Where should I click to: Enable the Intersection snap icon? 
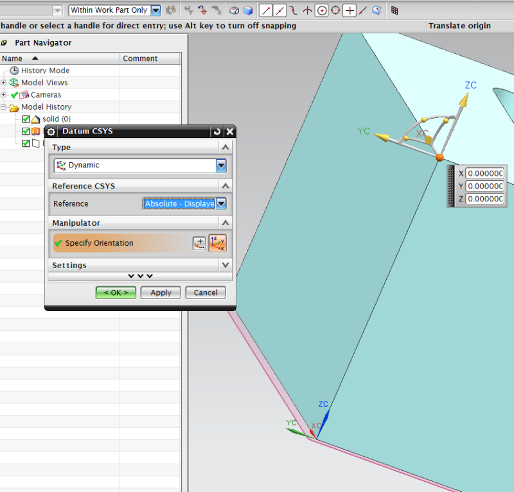click(308, 10)
